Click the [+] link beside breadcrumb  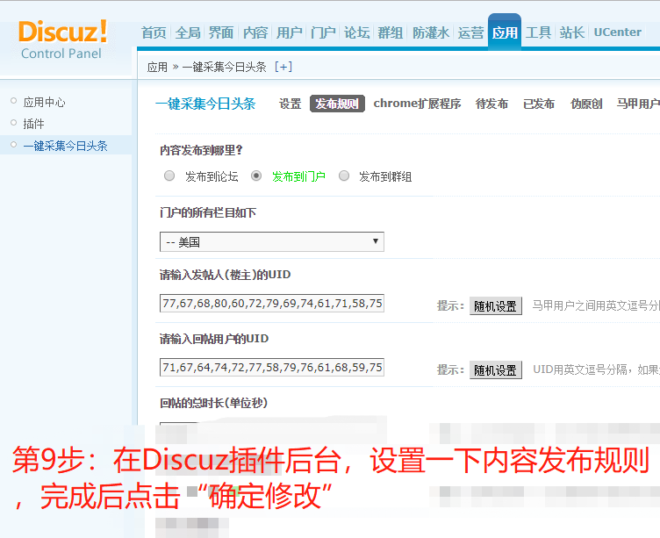283,67
